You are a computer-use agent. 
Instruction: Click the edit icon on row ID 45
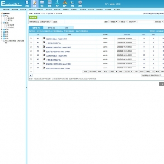[44, 47]
